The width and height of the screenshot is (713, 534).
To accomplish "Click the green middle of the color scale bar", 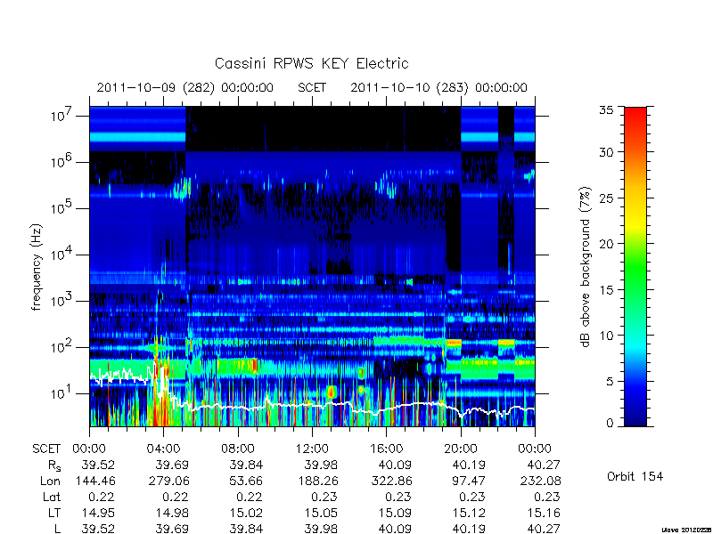I will [635, 267].
